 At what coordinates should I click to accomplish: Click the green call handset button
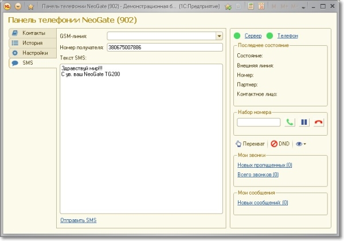pyautogui.click(x=290, y=122)
